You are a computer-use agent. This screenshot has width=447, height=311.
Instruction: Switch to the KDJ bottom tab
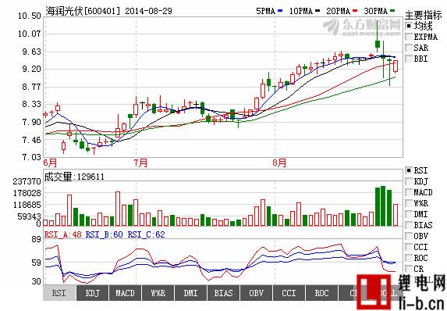coord(92,293)
